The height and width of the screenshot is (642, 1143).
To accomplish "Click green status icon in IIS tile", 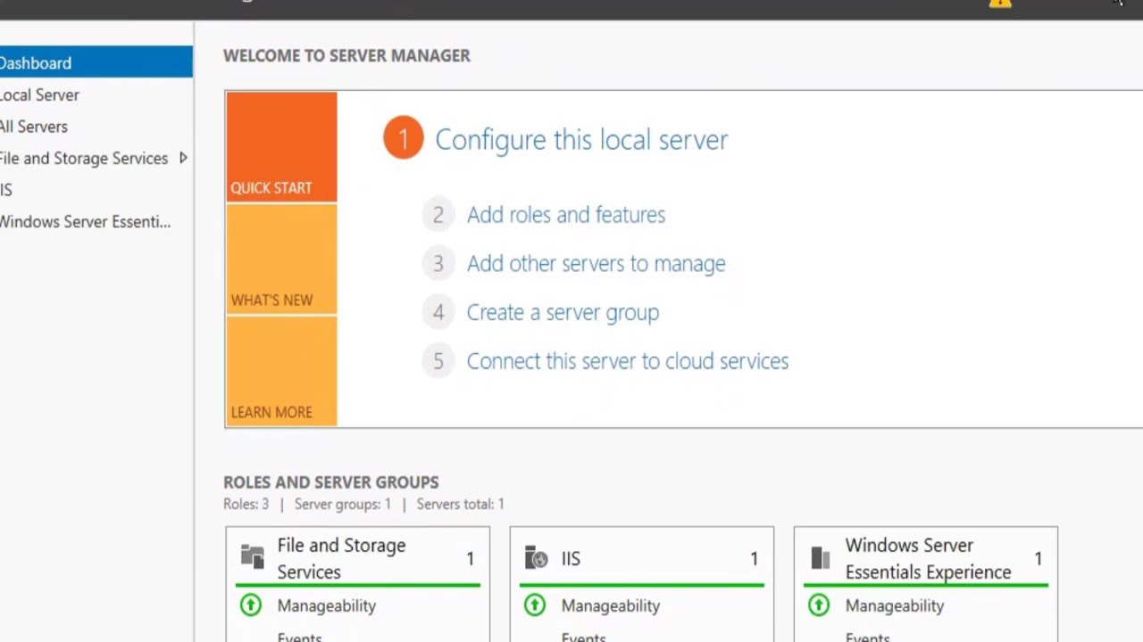I will [x=535, y=605].
